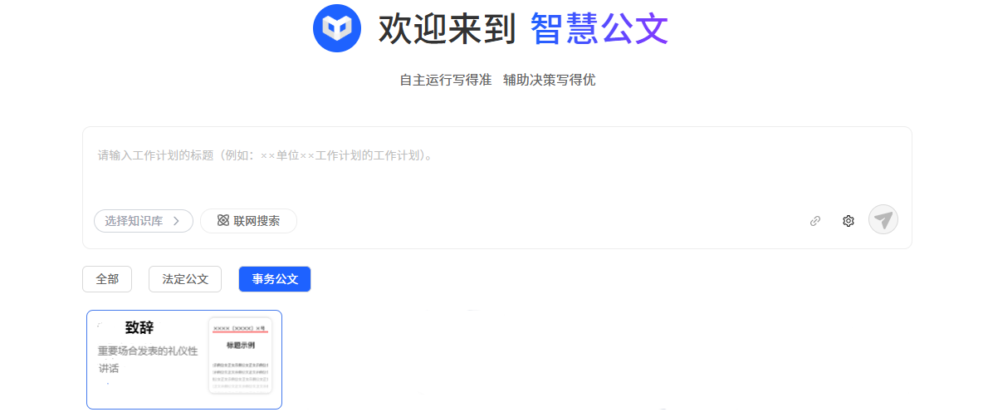Select the 法定公文 category tab
Viewport: 983px width, 417px height.
tap(185, 279)
